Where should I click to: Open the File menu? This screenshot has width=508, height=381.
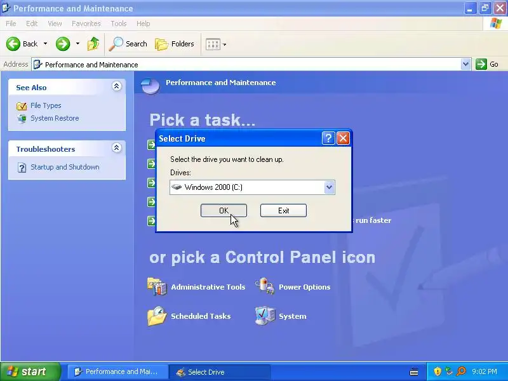click(11, 23)
